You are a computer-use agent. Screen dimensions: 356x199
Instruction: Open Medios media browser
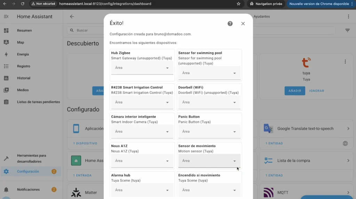click(31, 90)
